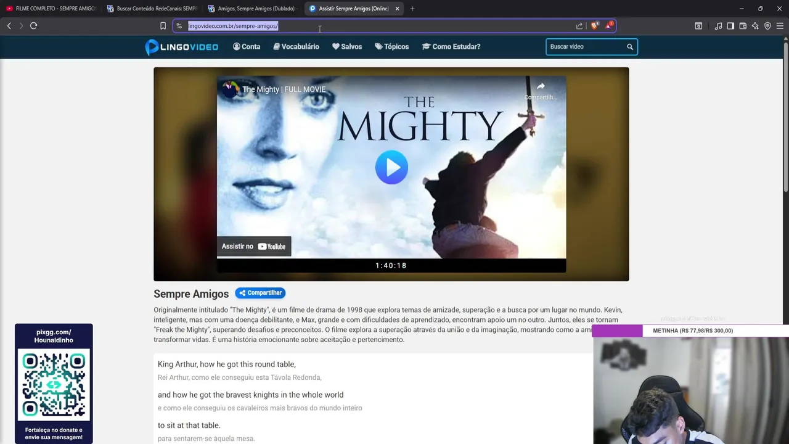This screenshot has height=444, width=789.
Task: Open a new tab with plus button
Action: [x=412, y=9]
